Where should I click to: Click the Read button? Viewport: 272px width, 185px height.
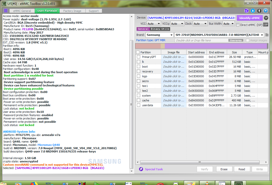242,169
